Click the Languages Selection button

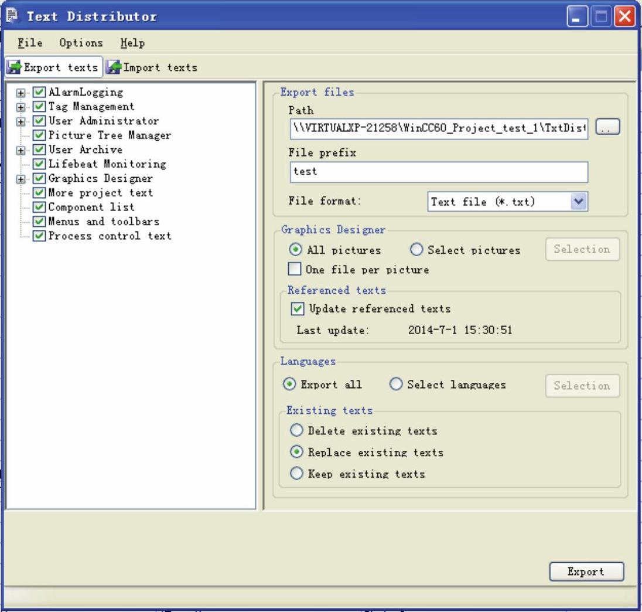pyautogui.click(x=582, y=386)
